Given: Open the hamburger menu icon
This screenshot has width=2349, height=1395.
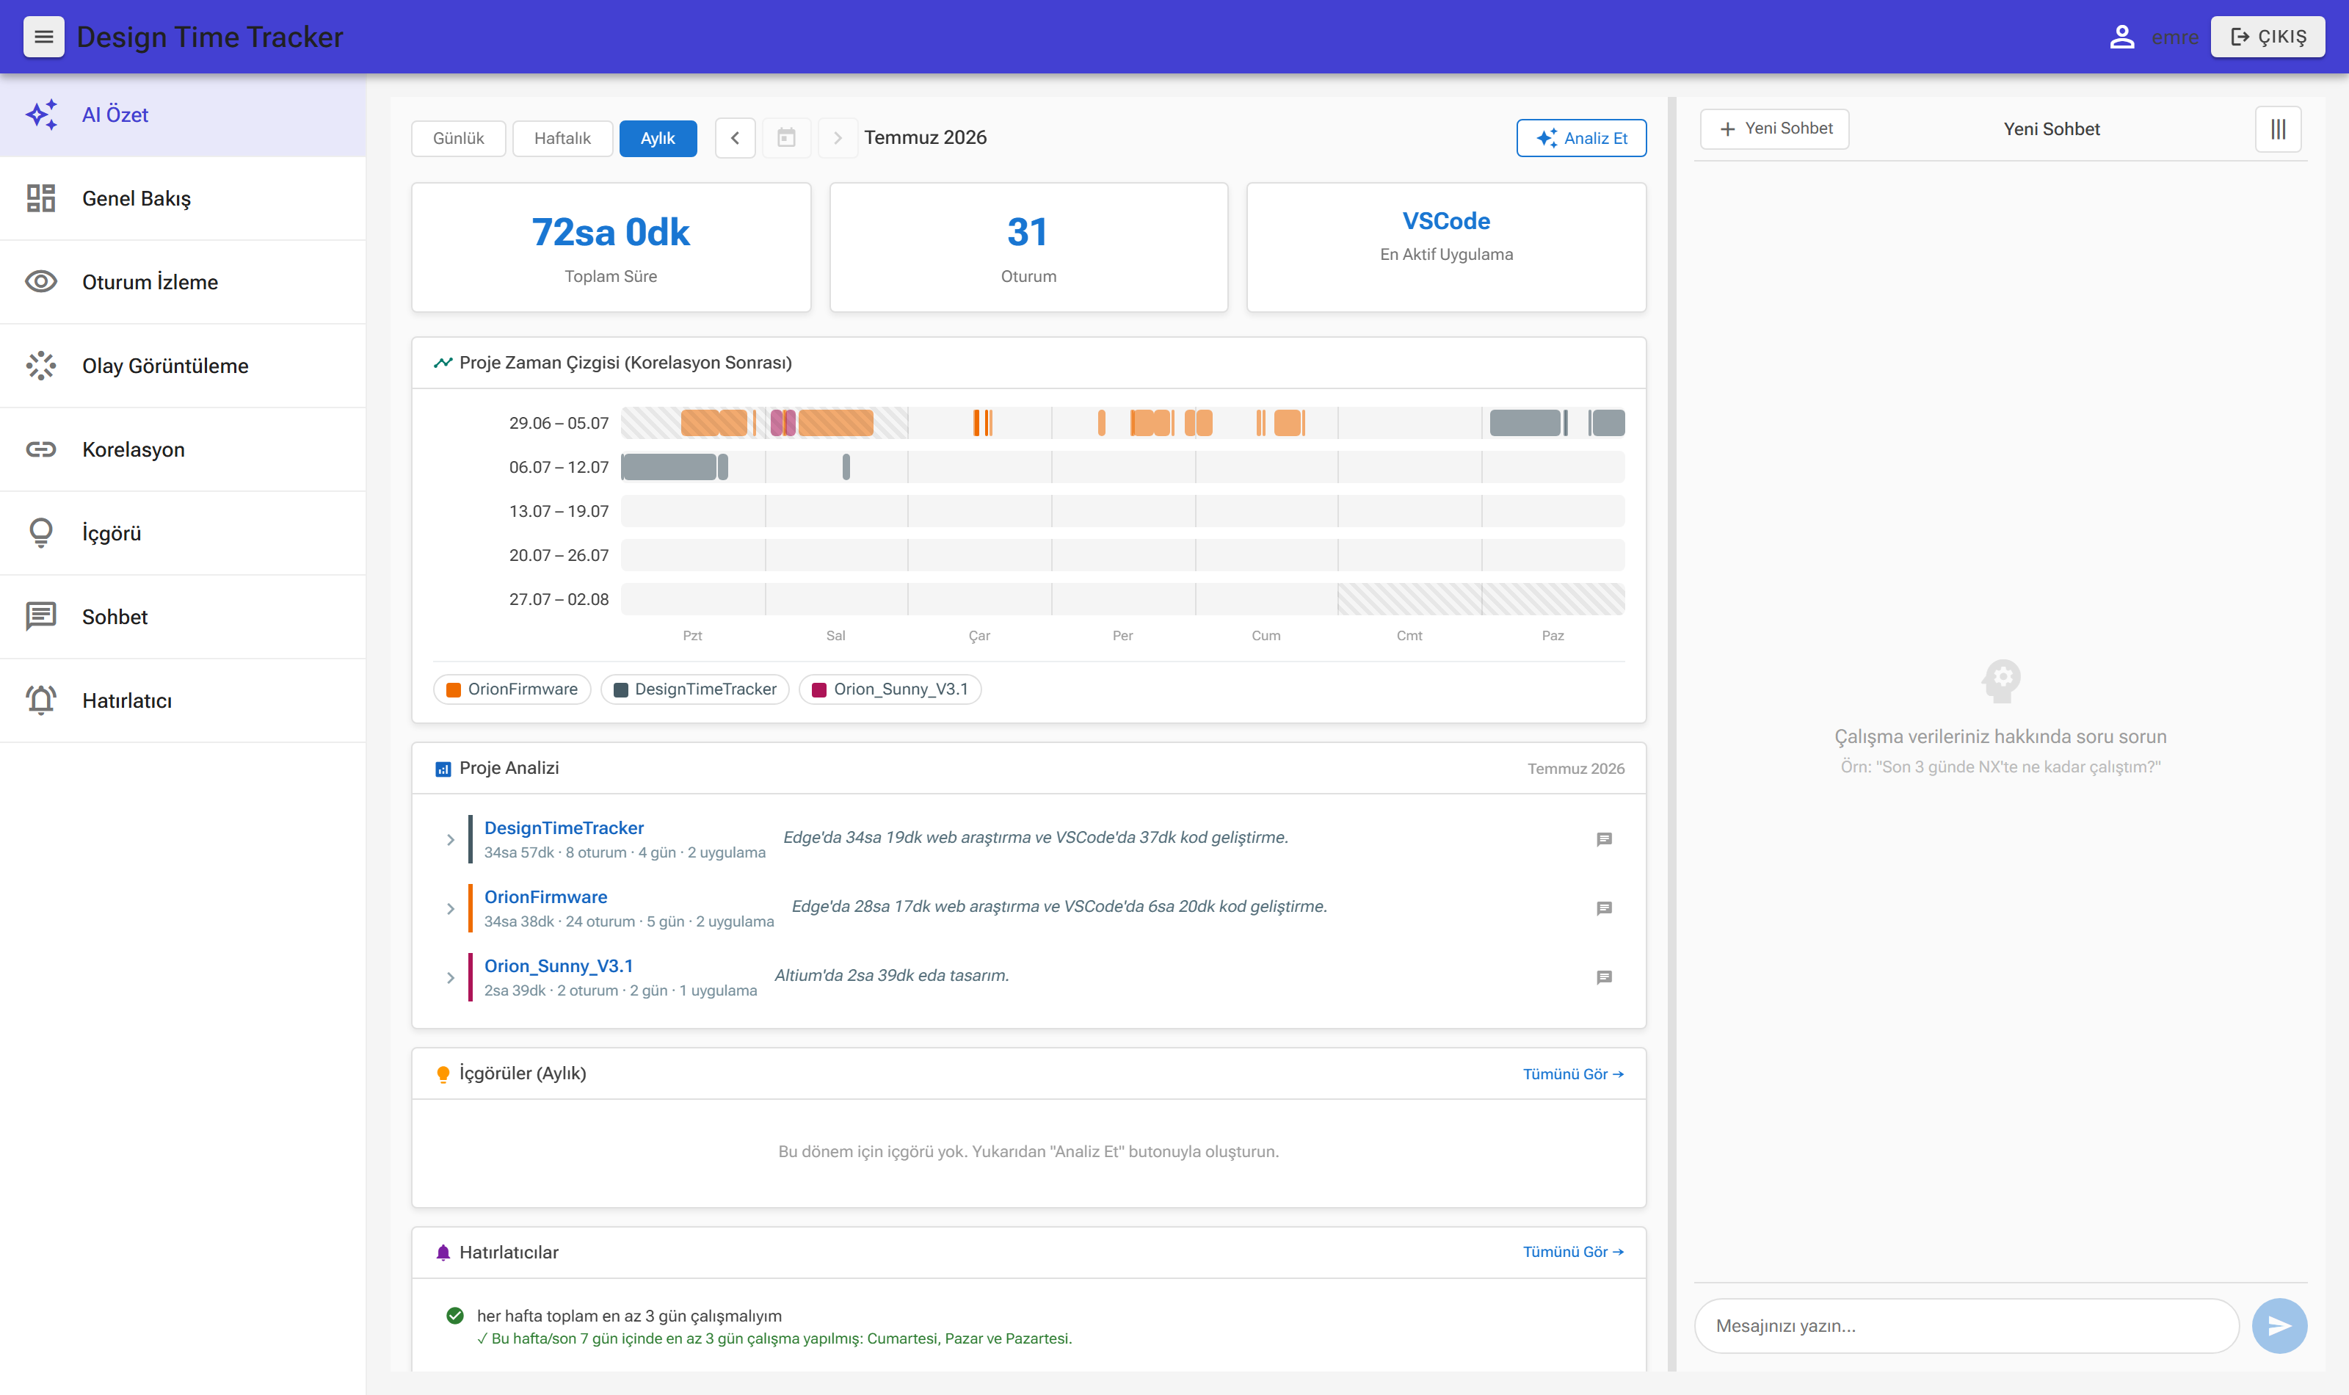Looking at the screenshot, I should pyautogui.click(x=43, y=37).
